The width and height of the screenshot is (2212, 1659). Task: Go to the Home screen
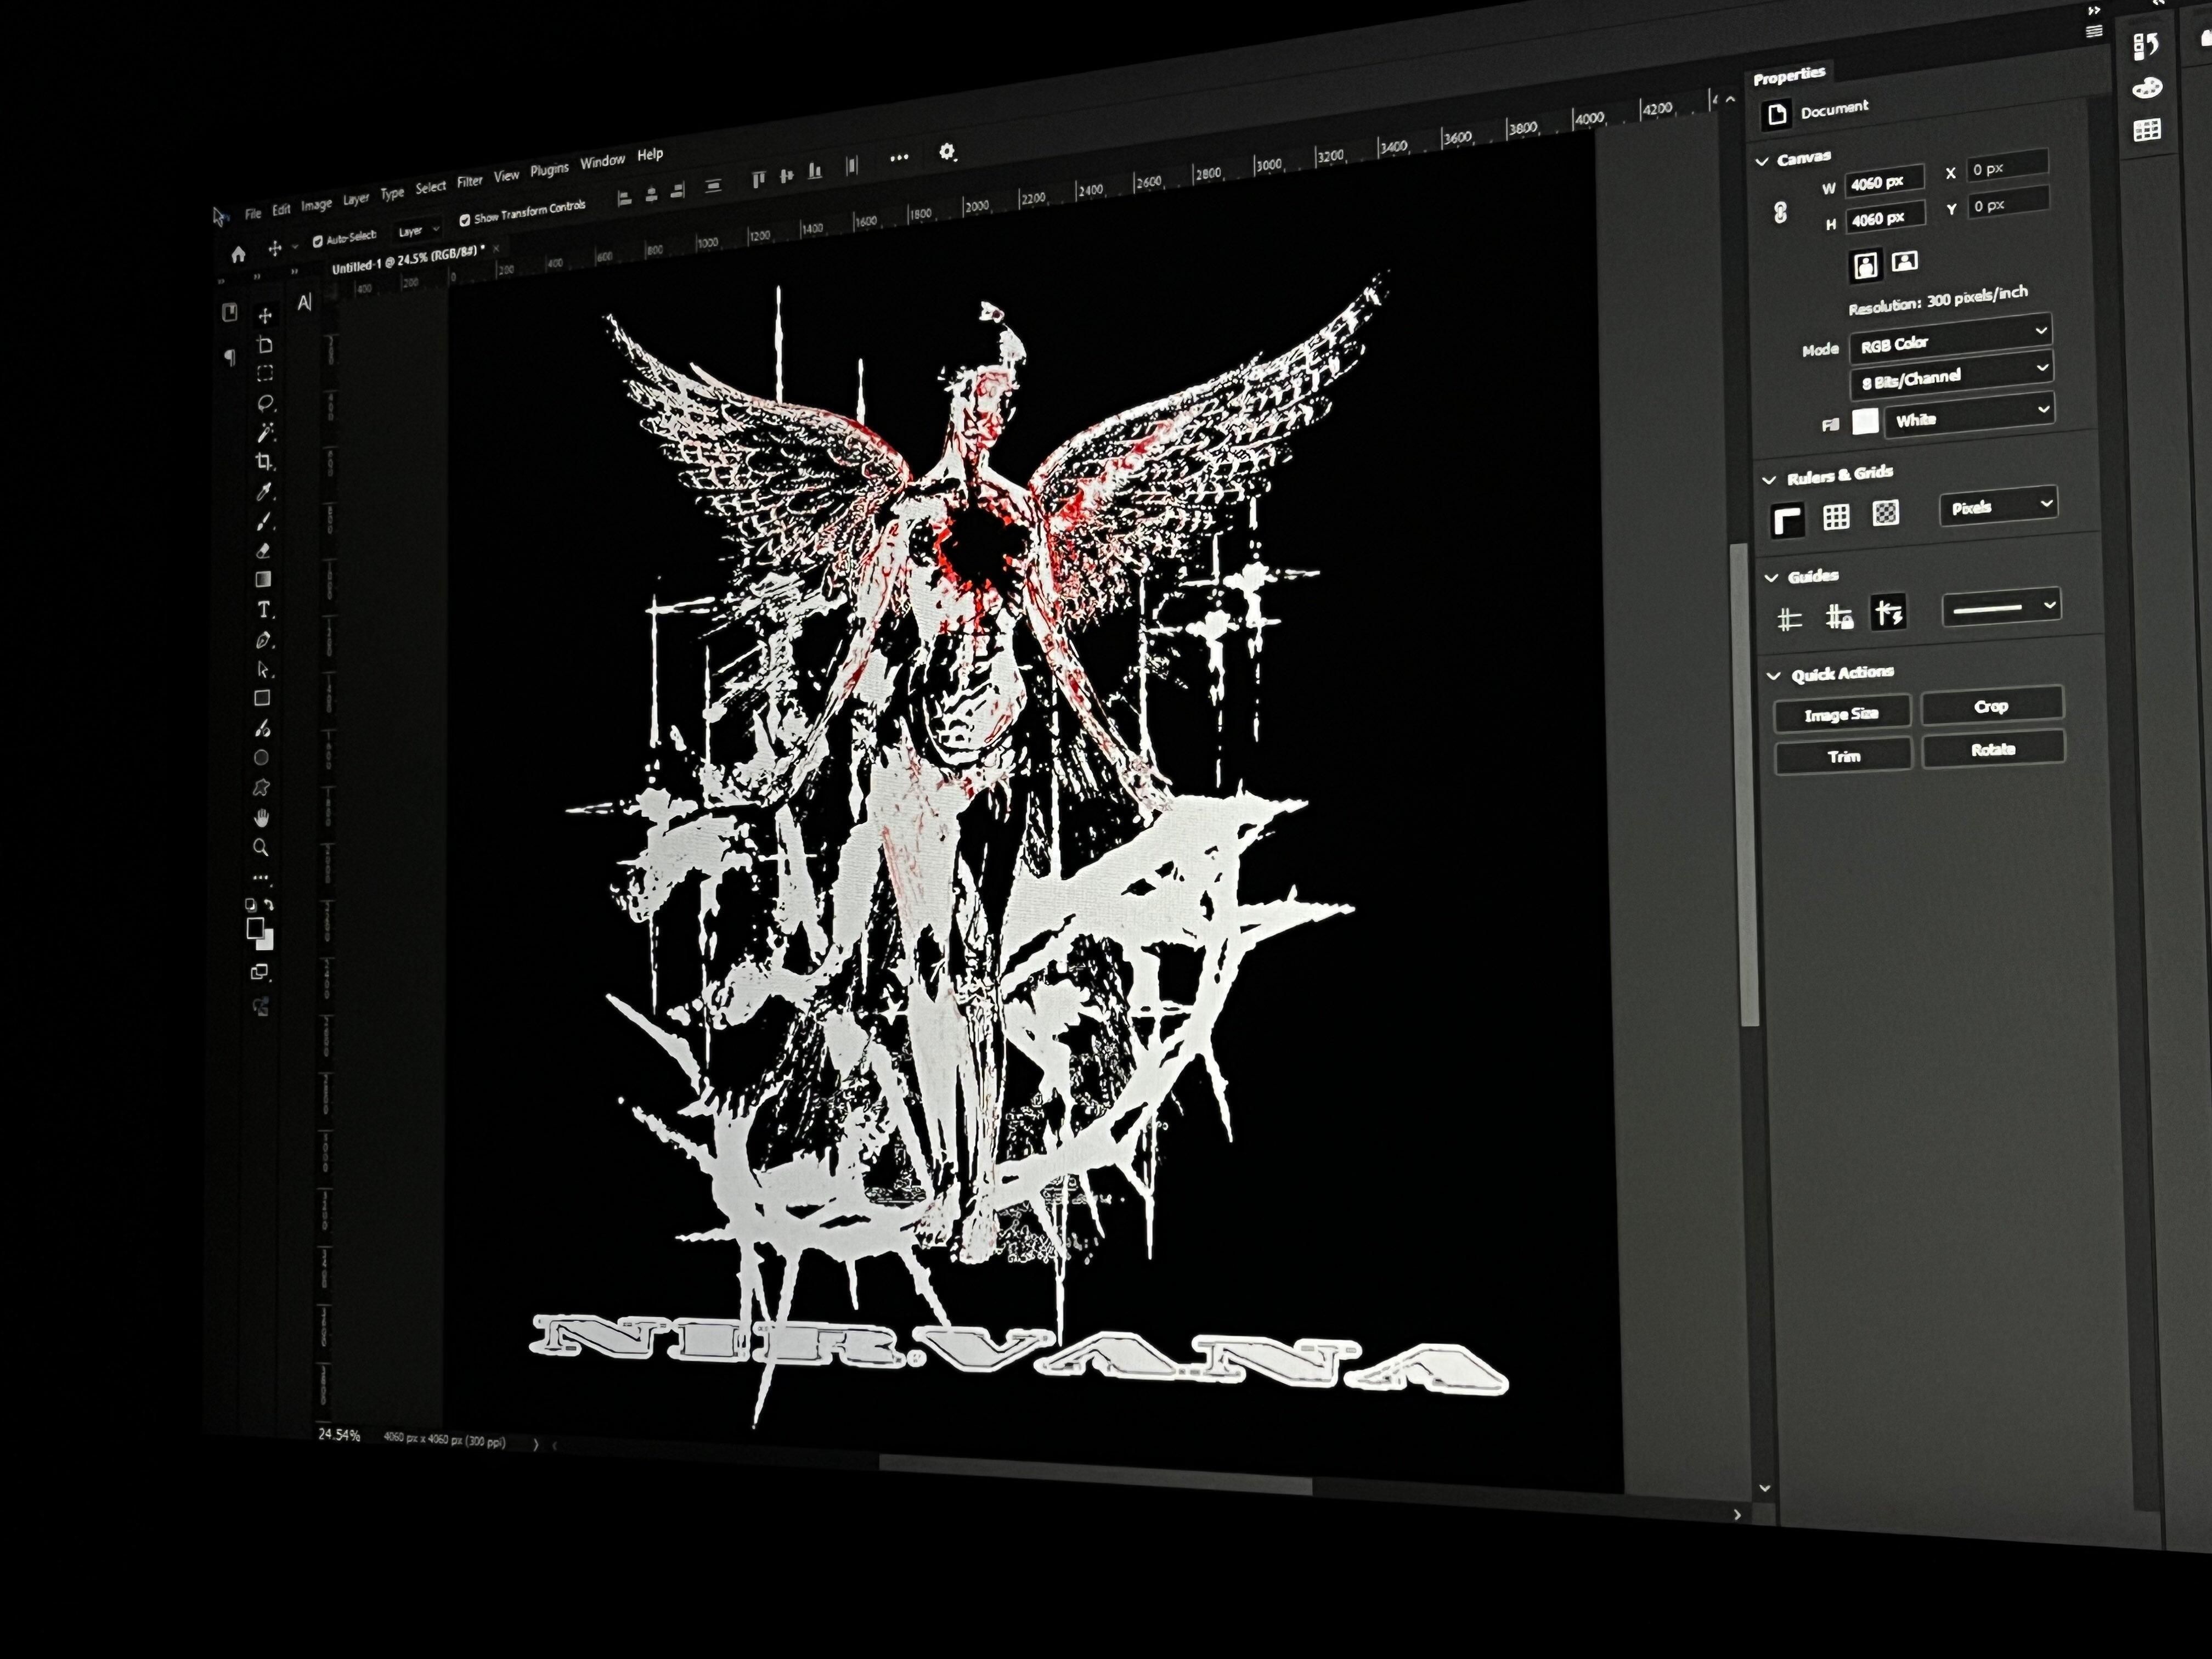point(238,255)
